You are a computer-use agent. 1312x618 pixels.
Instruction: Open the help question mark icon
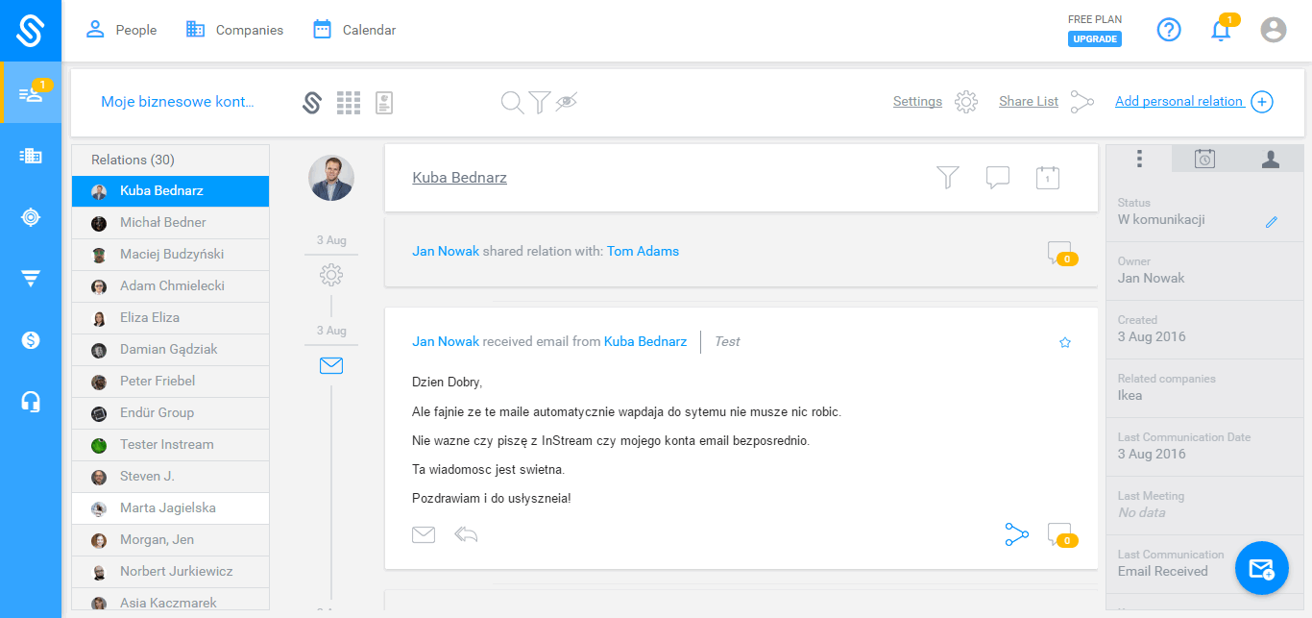[x=1169, y=30]
